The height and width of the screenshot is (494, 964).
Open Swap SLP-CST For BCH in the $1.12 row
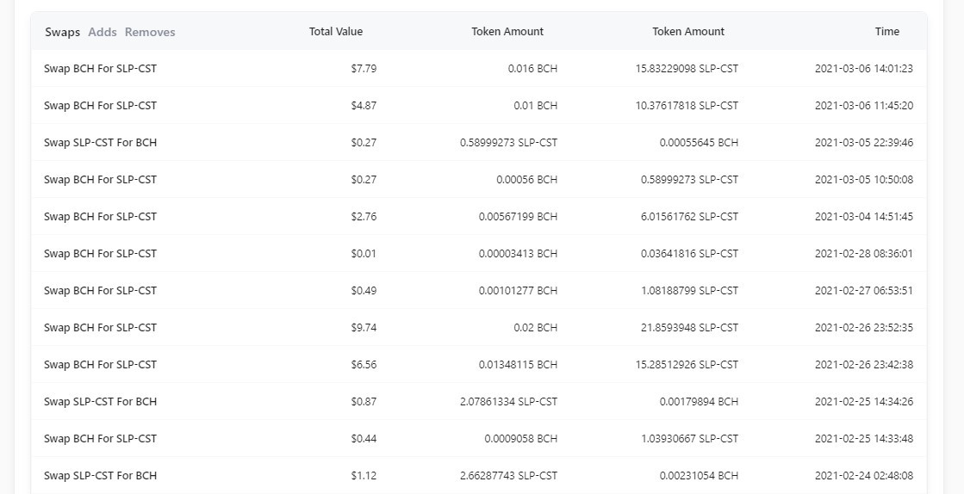100,476
